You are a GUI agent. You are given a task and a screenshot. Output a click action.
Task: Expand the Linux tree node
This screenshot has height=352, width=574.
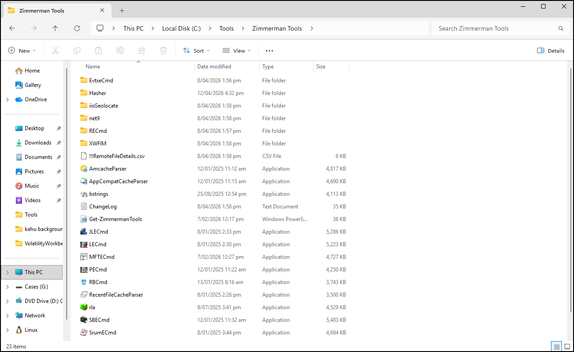8,330
